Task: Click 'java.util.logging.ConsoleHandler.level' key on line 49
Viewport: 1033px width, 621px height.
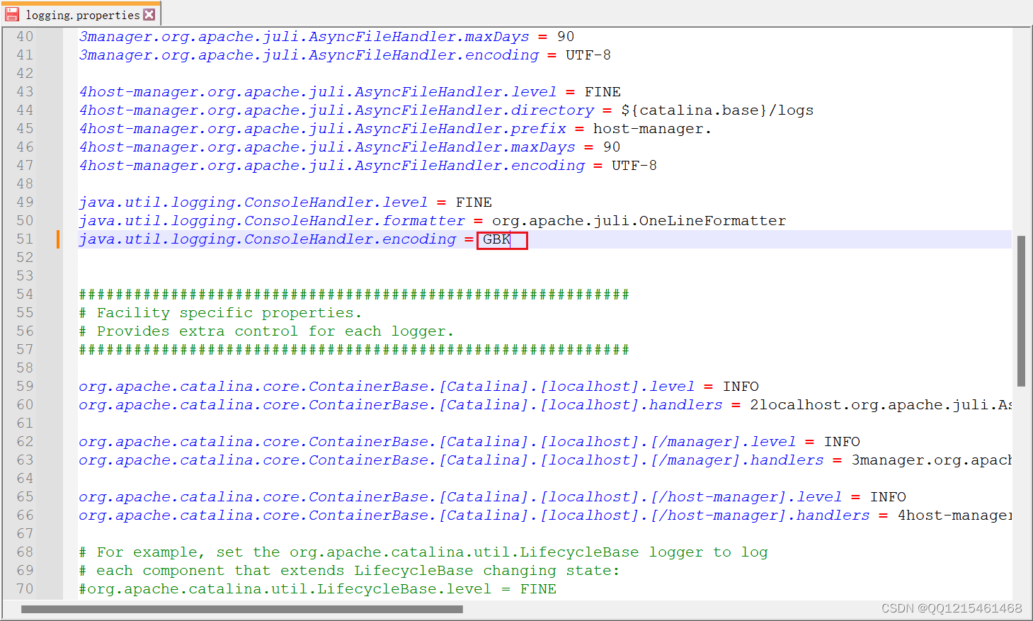Action: 253,203
